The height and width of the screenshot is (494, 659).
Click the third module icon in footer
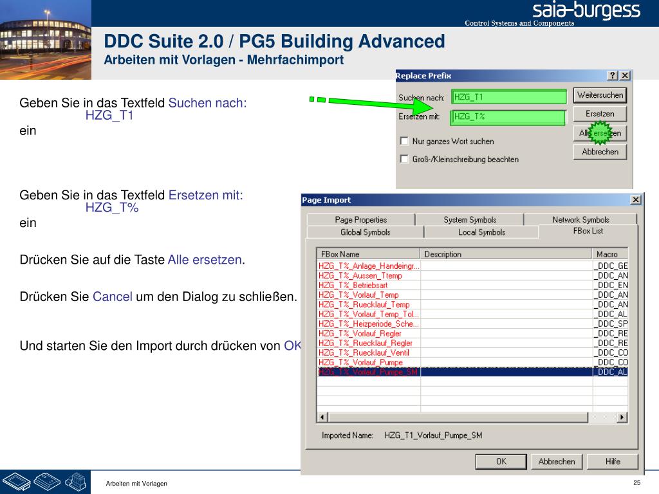tap(76, 482)
